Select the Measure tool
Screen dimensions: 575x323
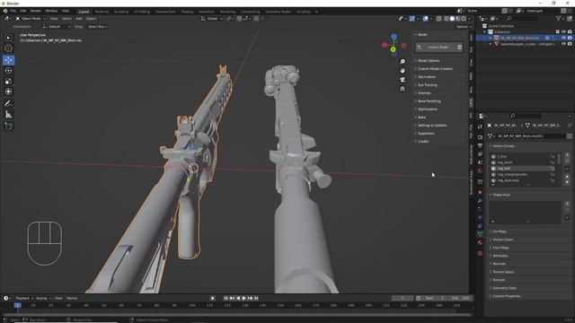coord(8,115)
